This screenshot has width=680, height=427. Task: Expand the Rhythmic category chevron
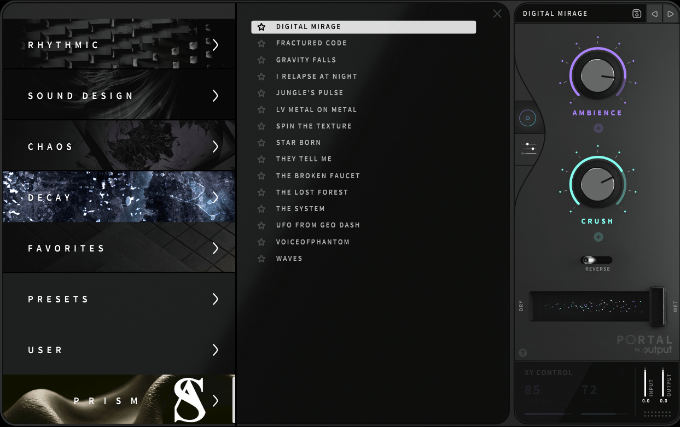[x=216, y=45]
